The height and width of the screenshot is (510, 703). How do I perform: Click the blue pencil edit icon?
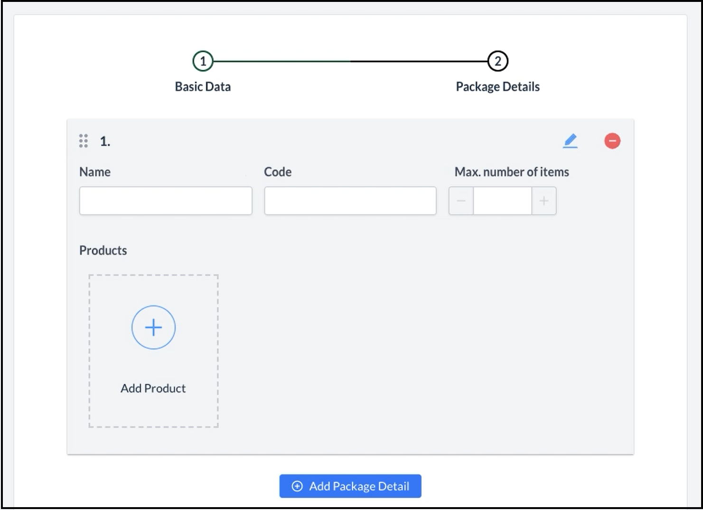pyautogui.click(x=570, y=141)
